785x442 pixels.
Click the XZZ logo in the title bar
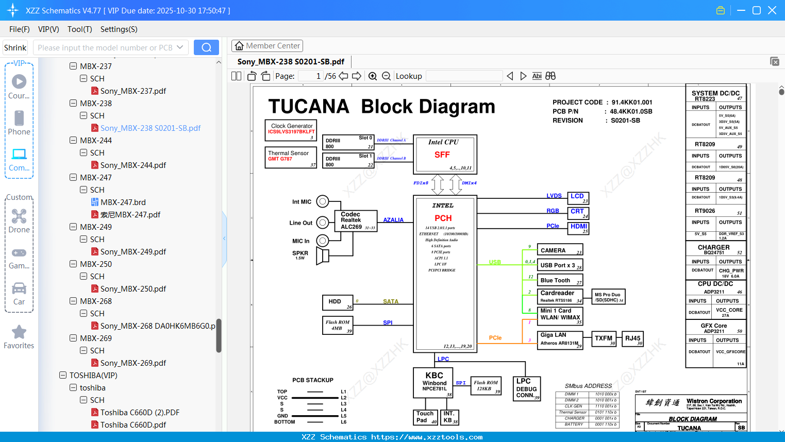12,10
